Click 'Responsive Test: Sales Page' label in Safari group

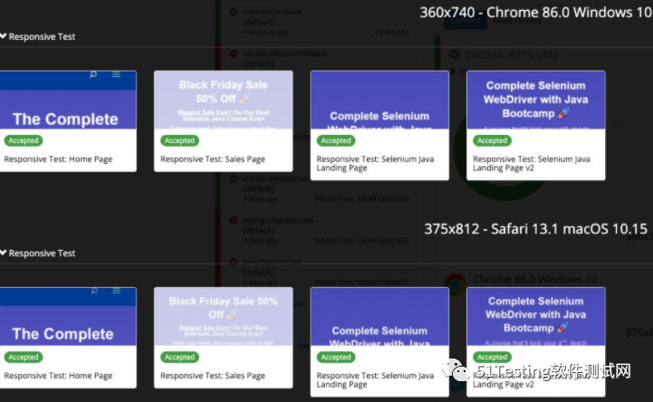(213, 376)
